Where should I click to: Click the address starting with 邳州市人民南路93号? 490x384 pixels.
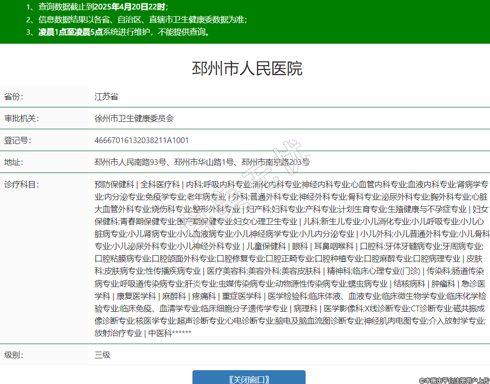(202, 162)
